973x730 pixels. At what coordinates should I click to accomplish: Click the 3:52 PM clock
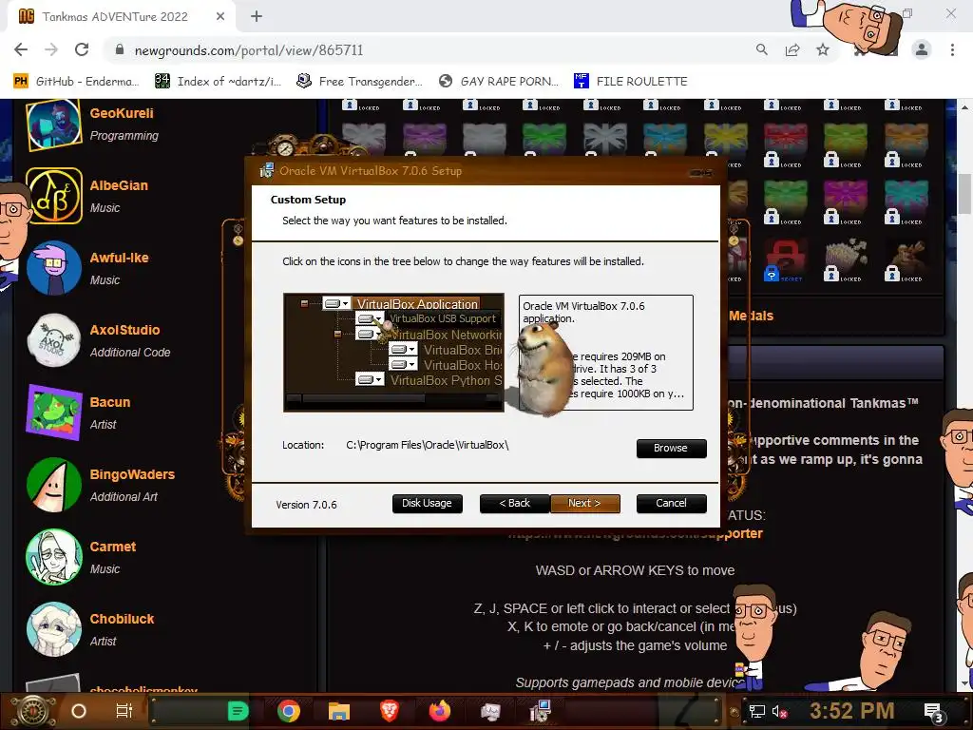[x=852, y=711]
